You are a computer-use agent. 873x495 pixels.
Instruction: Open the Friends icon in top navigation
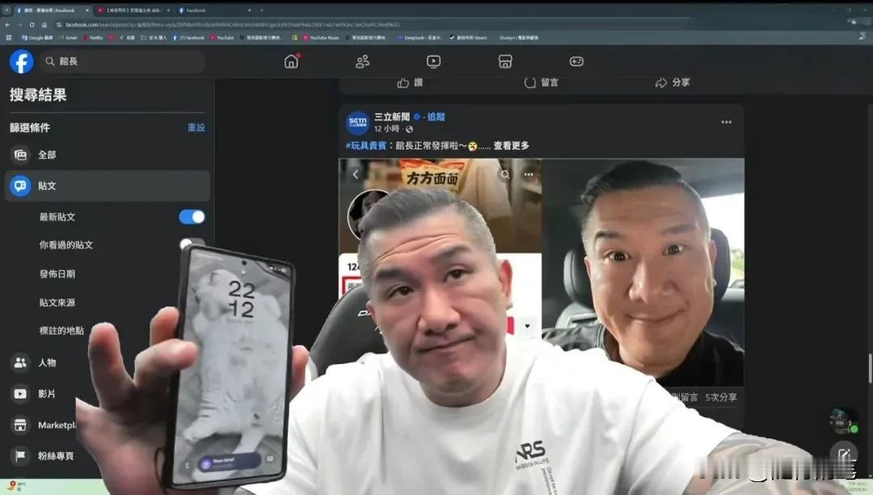point(362,61)
